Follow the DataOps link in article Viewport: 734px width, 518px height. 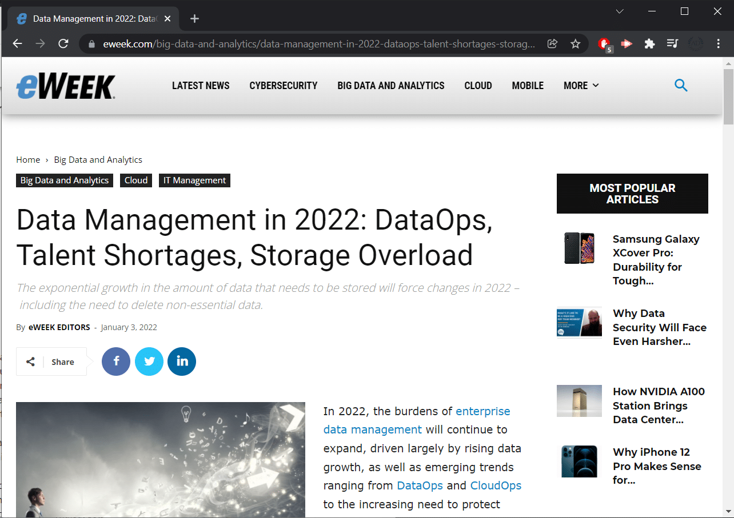click(420, 486)
